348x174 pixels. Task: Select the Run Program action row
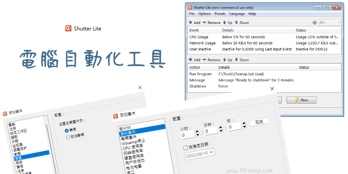coord(264,74)
